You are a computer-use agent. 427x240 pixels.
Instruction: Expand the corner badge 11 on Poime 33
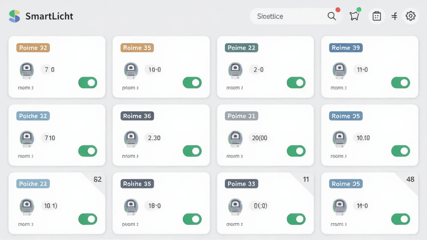[x=306, y=179]
